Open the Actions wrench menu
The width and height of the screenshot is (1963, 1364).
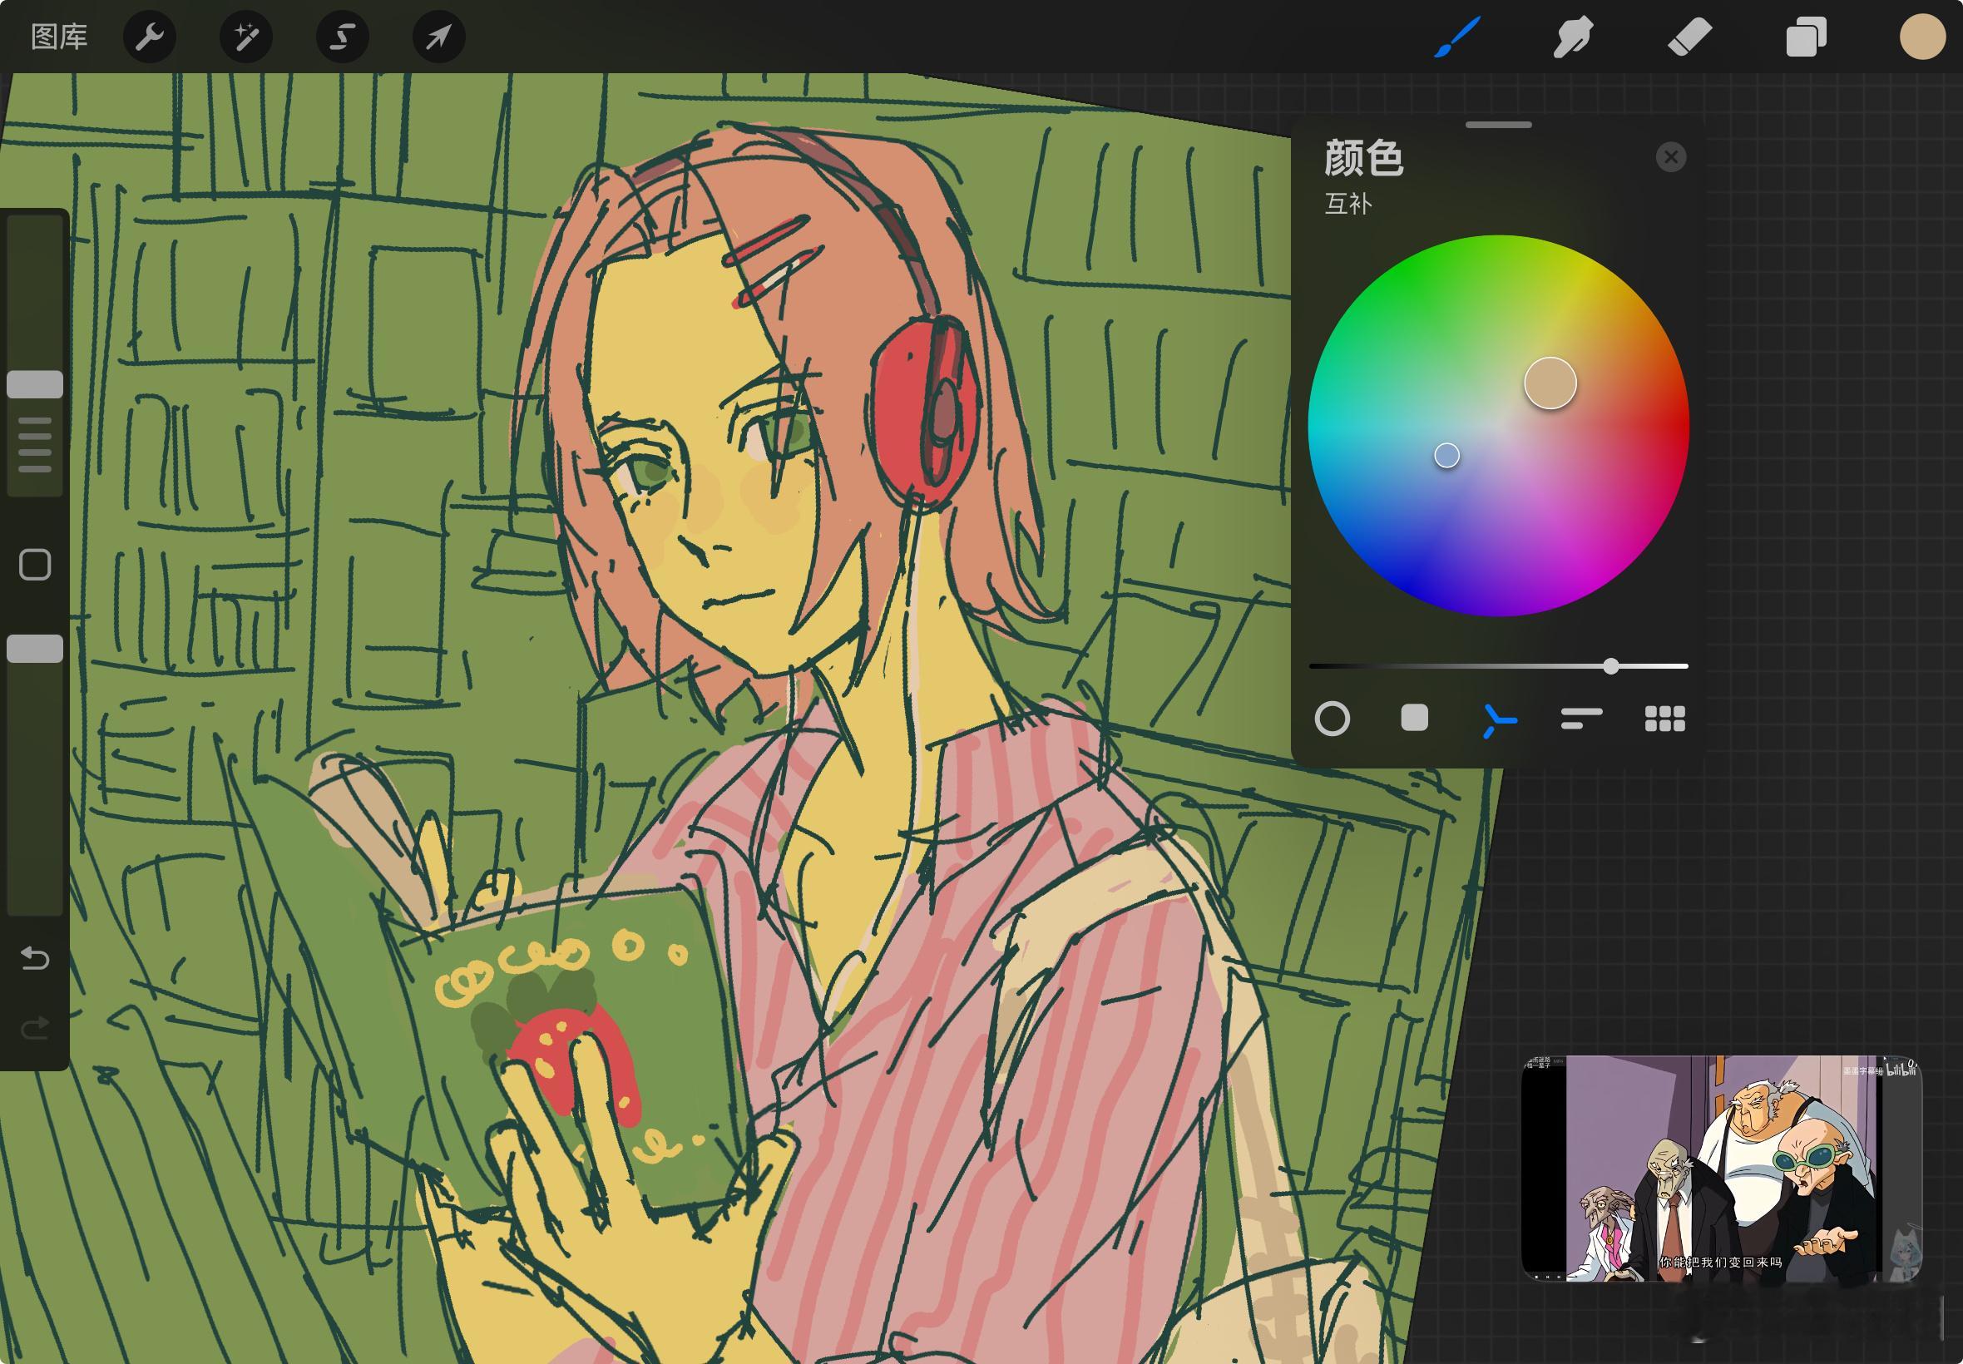(x=150, y=37)
